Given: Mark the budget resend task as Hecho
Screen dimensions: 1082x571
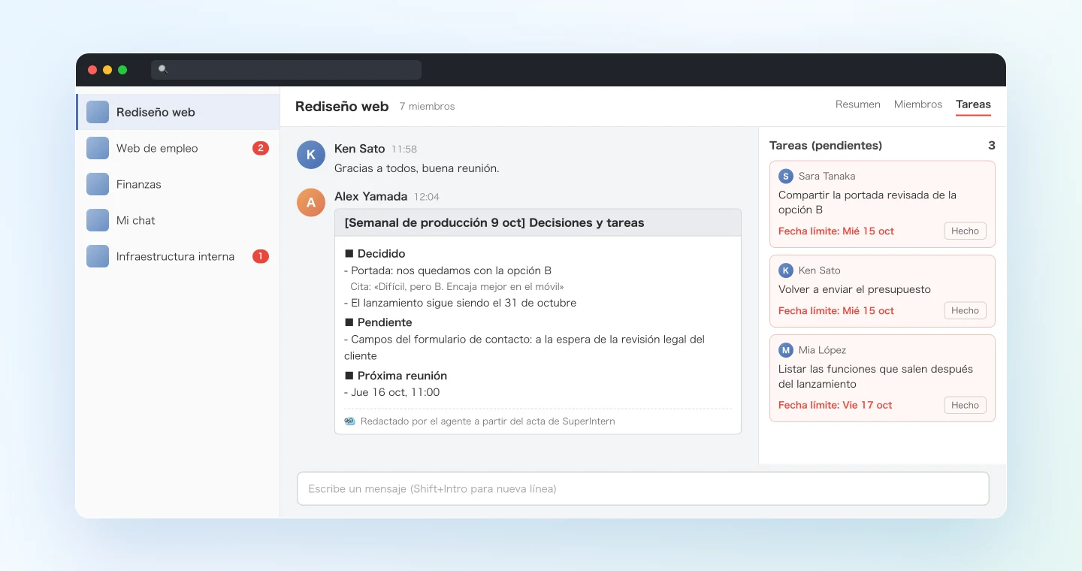Looking at the screenshot, I should click(965, 310).
